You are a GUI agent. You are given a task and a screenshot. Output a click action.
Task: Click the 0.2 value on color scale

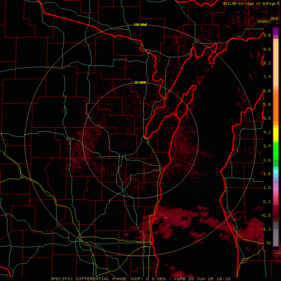pyautogui.click(x=267, y=202)
